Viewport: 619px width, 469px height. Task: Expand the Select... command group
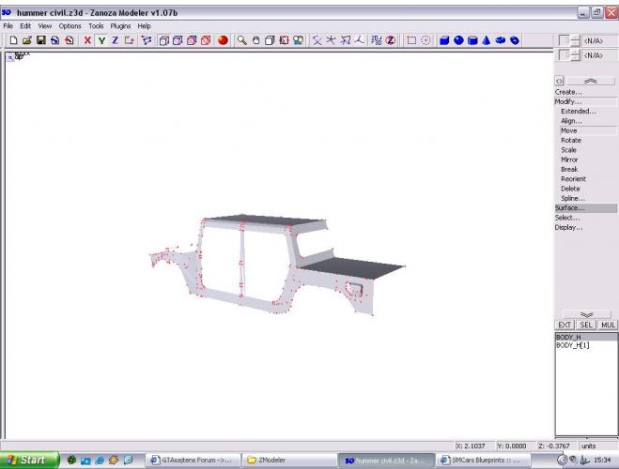[567, 218]
